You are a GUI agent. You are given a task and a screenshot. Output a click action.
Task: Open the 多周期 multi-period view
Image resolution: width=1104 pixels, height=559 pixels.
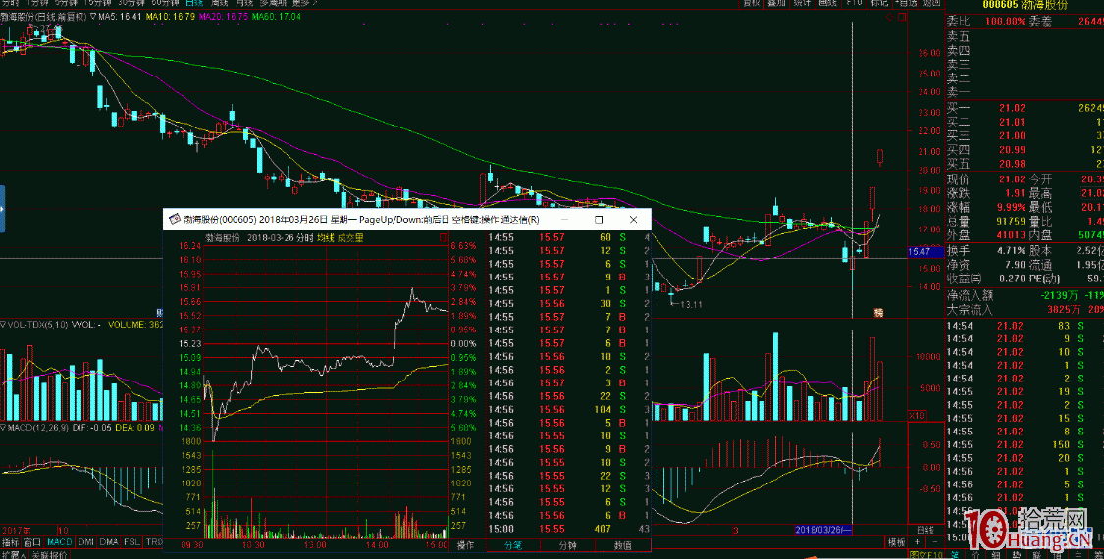click(273, 4)
